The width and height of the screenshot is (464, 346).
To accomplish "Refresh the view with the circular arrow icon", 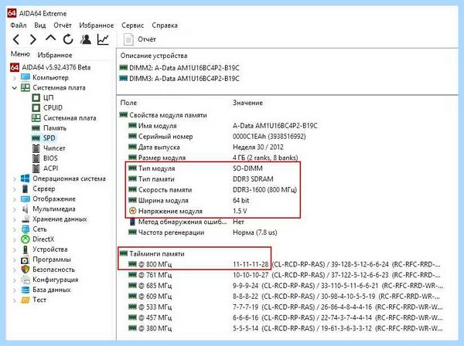I will pyautogui.click(x=68, y=39).
